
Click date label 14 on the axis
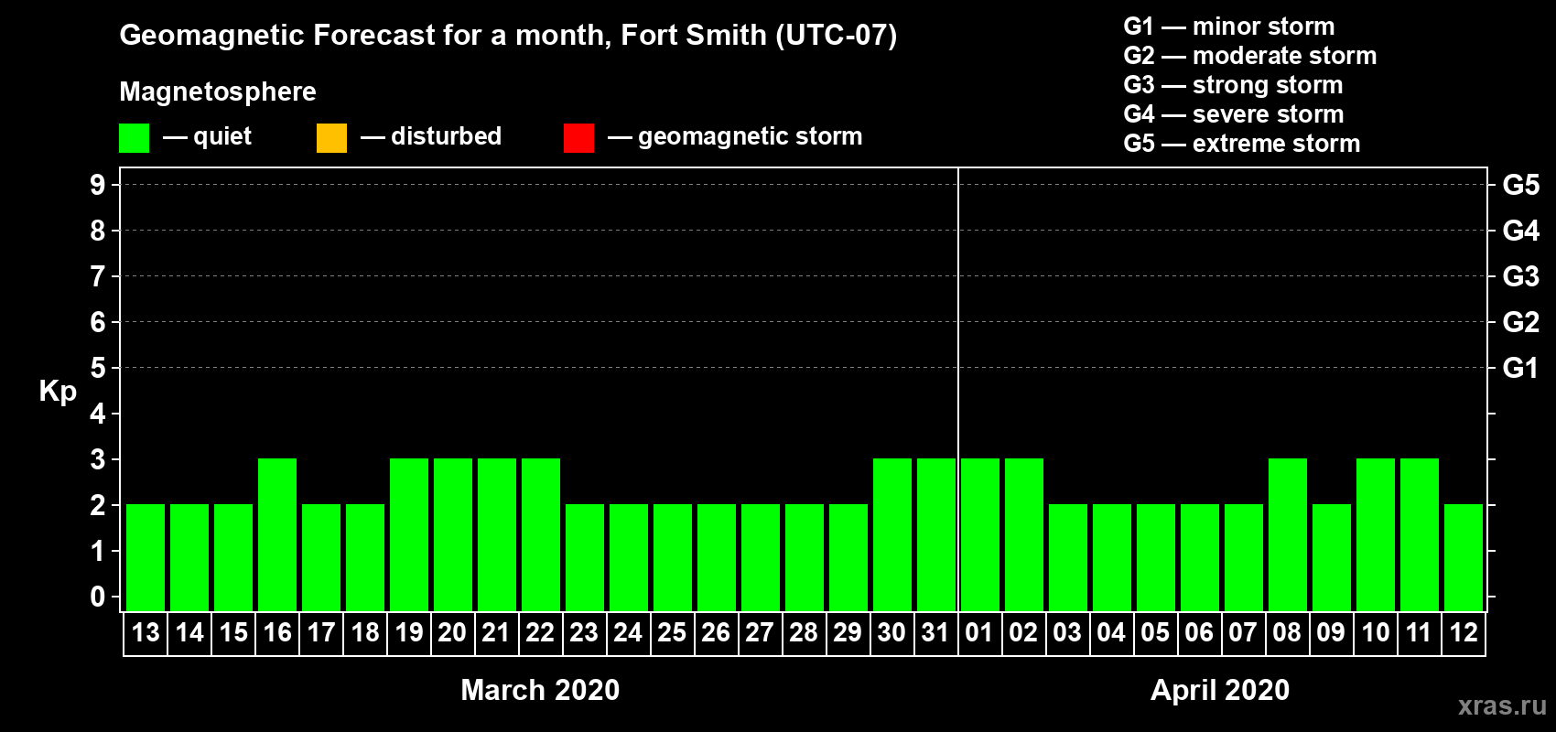click(x=189, y=633)
